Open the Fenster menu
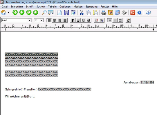Screen dimensions: 157x115 coord(105,7)
